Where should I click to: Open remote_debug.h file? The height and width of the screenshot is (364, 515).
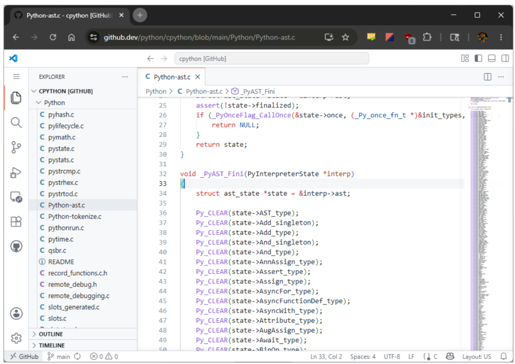point(83,284)
